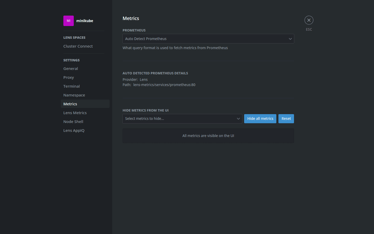Open the Proxy settings page
Image resolution: width=374 pixels, height=234 pixels.
click(69, 77)
